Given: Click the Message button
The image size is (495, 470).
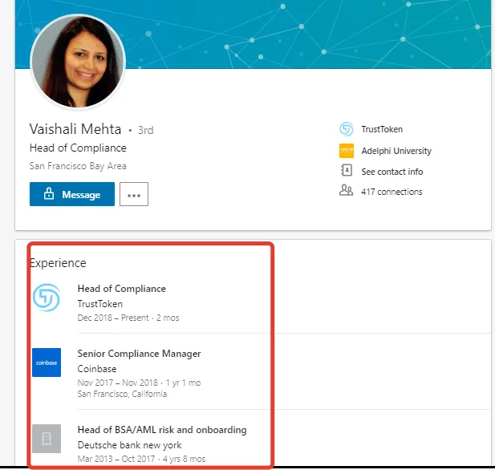Looking at the screenshot, I should point(71,194).
